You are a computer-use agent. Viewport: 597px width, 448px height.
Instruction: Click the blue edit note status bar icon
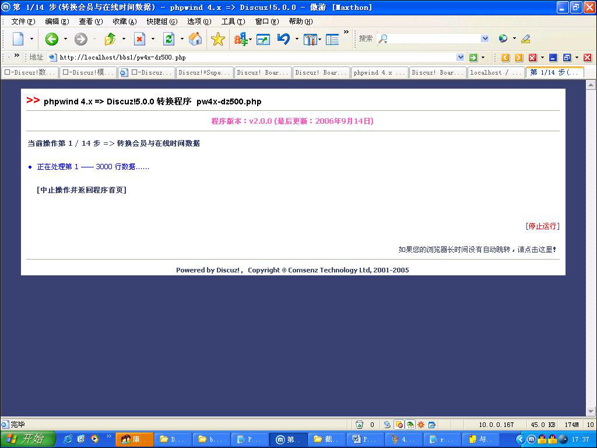point(432,425)
